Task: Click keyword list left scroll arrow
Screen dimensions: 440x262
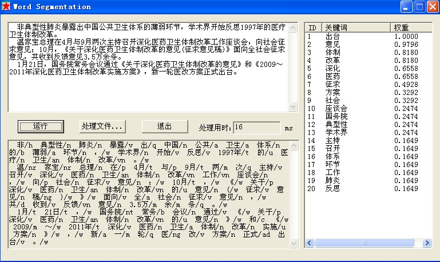Action: tap(310, 243)
